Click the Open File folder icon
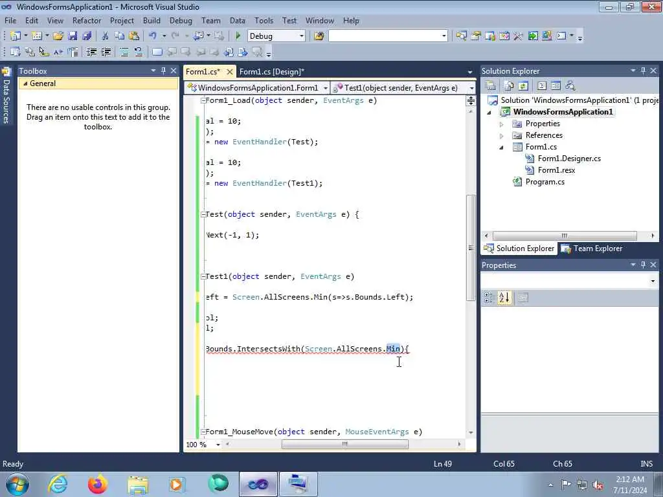The image size is (663, 497). click(58, 36)
